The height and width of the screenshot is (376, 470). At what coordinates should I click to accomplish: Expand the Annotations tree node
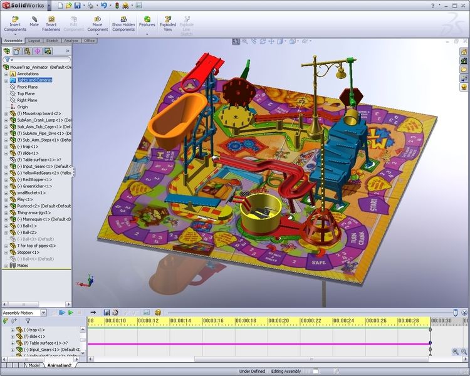point(6,74)
